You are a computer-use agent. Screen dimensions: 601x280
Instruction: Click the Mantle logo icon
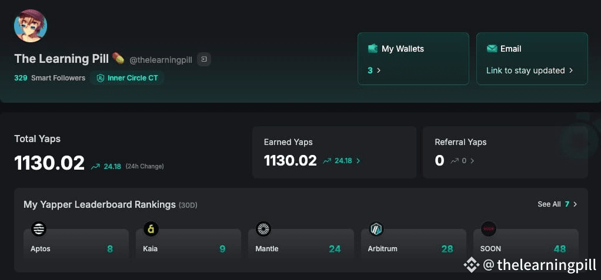point(263,229)
